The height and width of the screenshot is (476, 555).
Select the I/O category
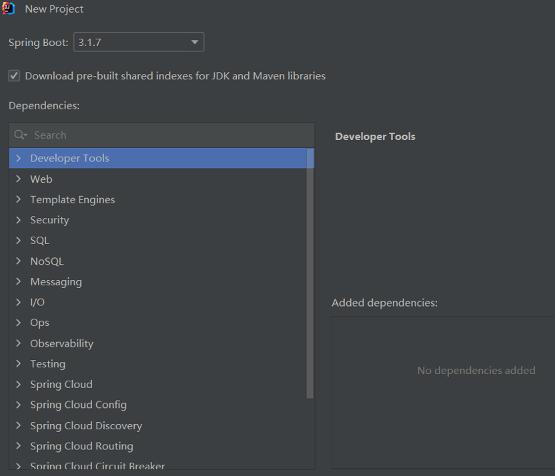click(x=37, y=302)
